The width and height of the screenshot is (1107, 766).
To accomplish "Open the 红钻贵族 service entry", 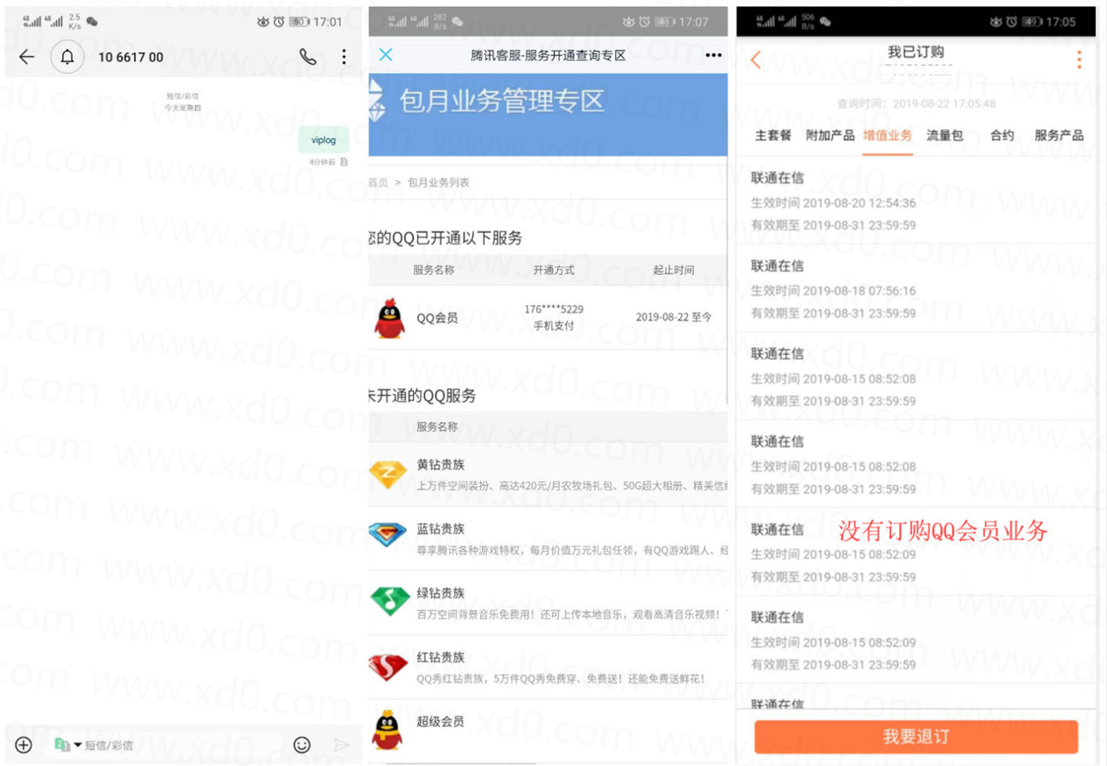I will point(548,667).
